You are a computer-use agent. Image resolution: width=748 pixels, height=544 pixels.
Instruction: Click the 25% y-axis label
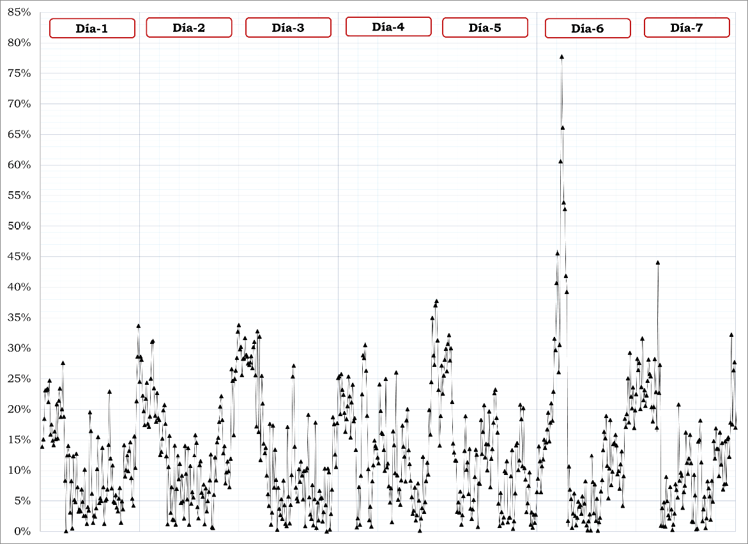click(x=19, y=378)
